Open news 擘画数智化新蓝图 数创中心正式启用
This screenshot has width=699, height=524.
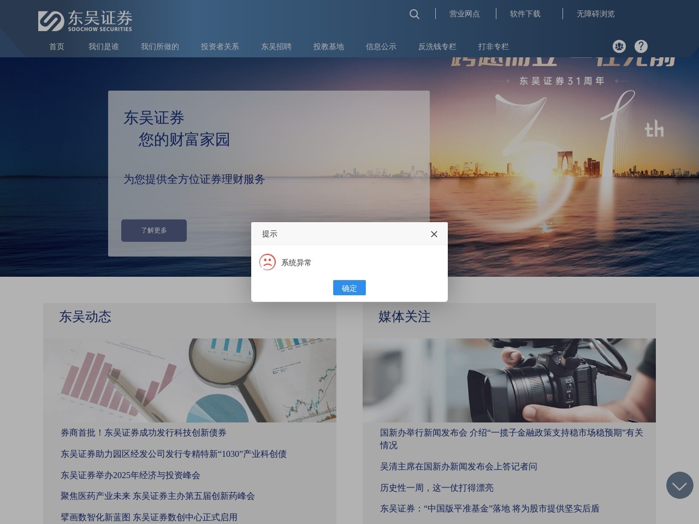tap(149, 517)
